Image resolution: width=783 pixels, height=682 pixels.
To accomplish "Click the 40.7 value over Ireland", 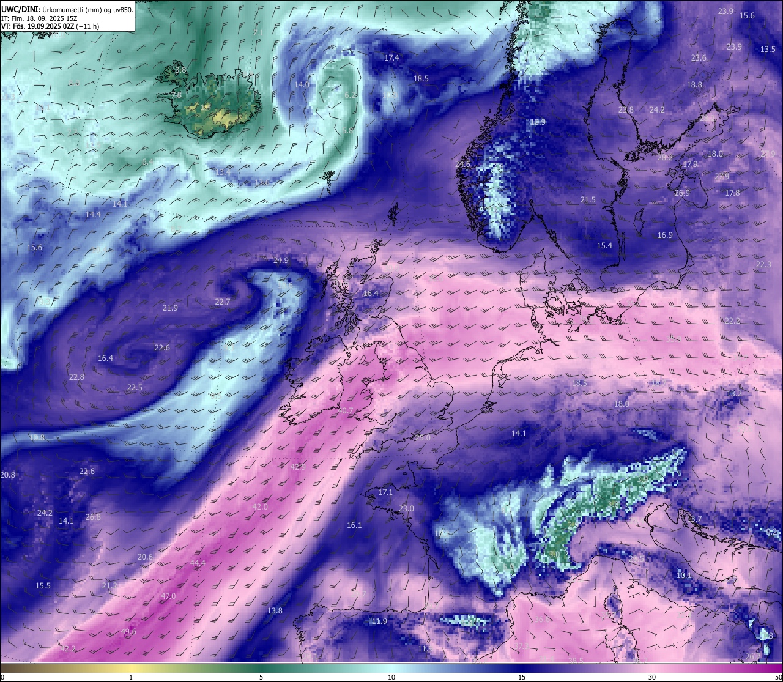I will click(x=346, y=410).
